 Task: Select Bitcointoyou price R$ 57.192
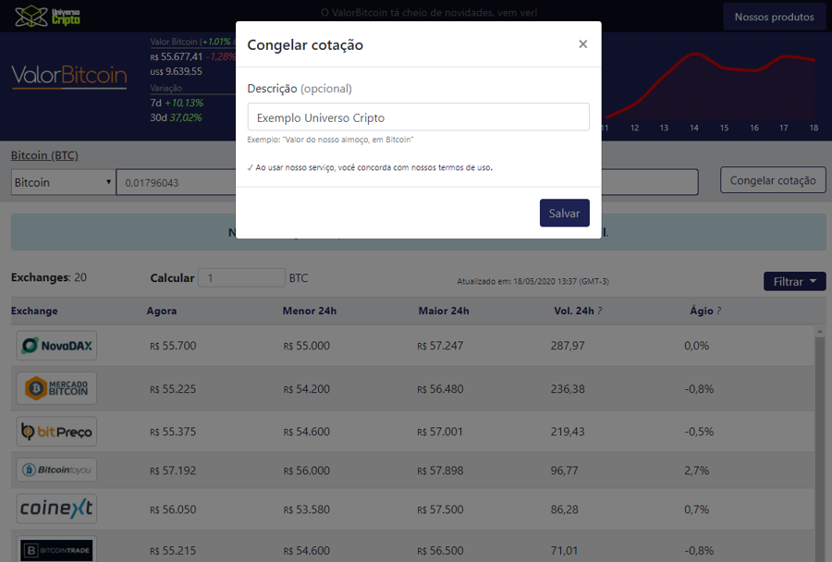[x=173, y=470]
